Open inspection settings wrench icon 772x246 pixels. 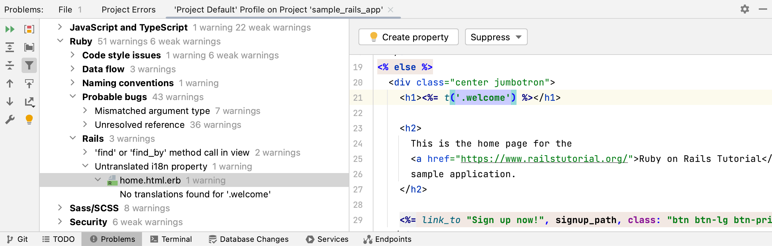(10, 120)
